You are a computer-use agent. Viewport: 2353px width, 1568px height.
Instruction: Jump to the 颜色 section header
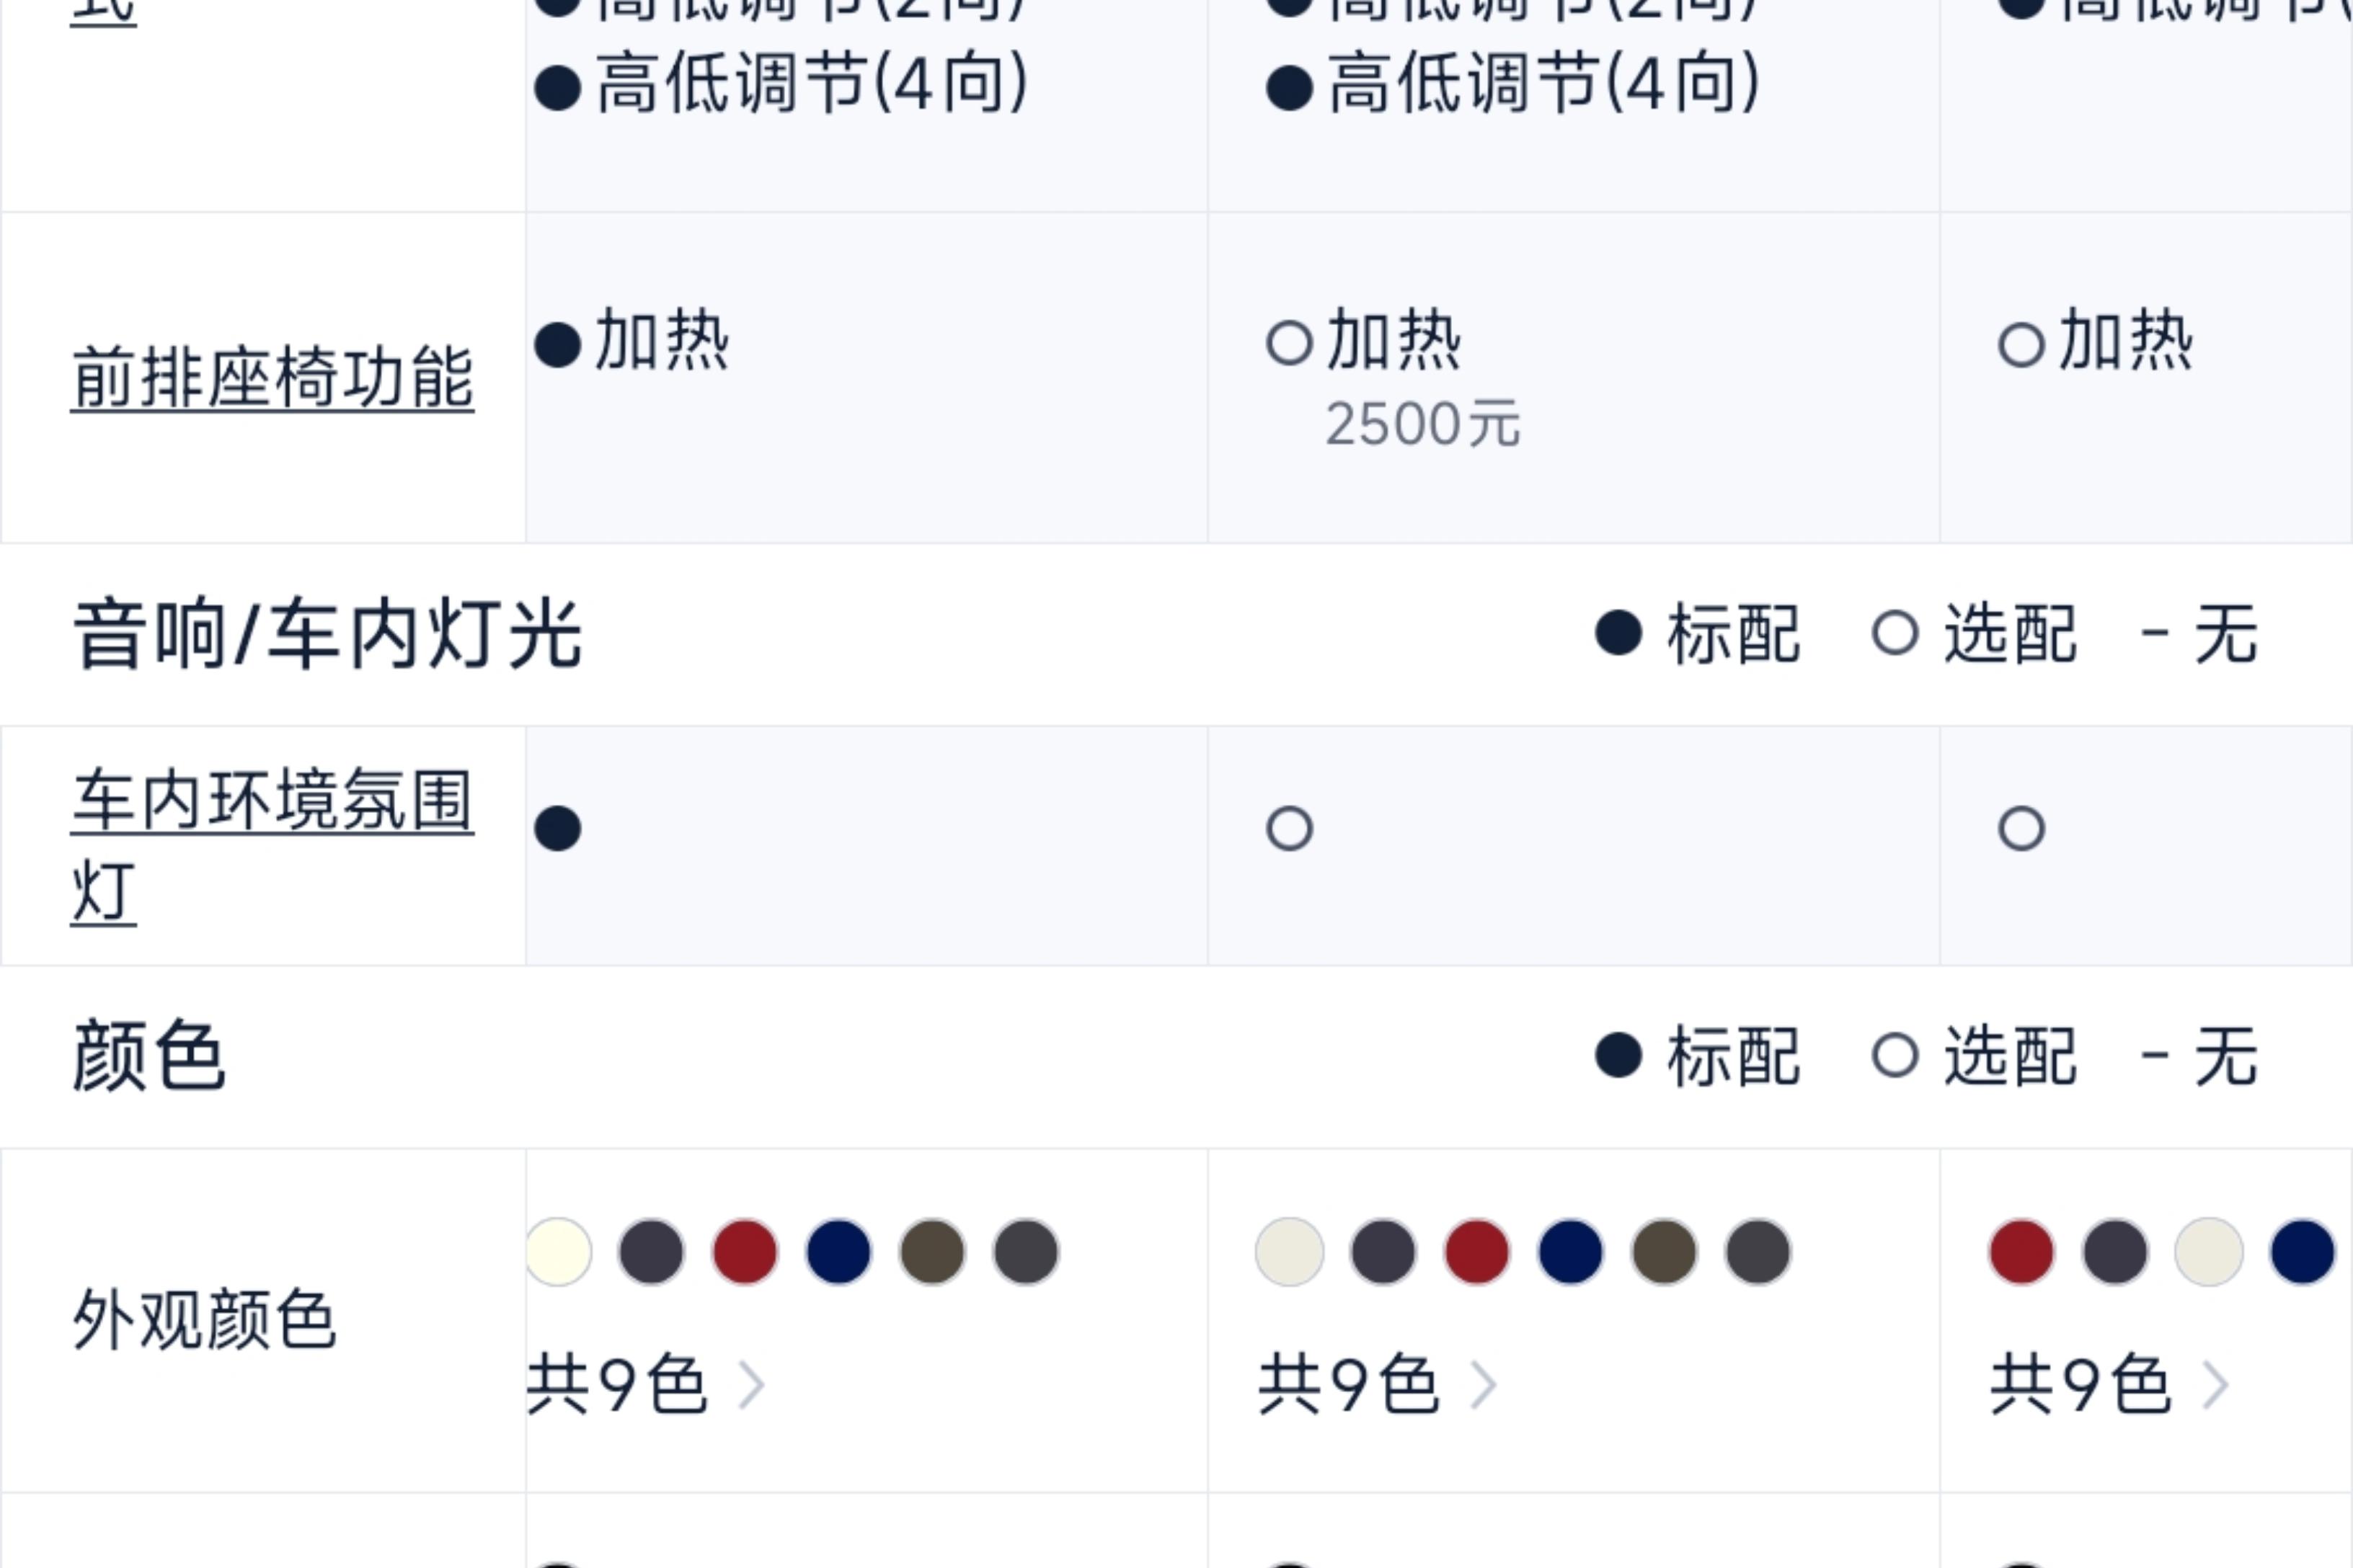coord(149,1056)
